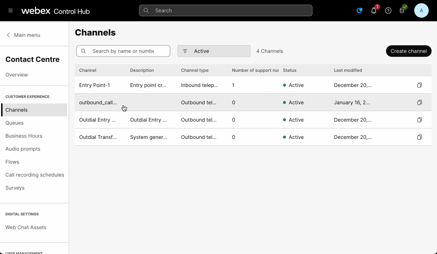Open the hamburger navigation menu
This screenshot has width=437, height=254.
pyautogui.click(x=10, y=10)
